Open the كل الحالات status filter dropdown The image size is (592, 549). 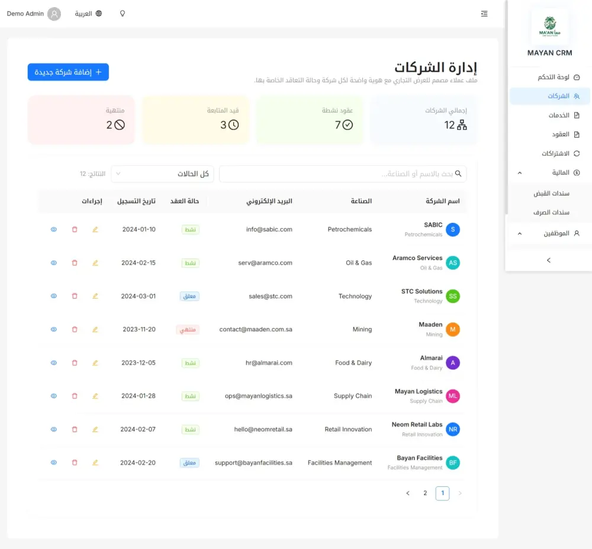(x=162, y=174)
